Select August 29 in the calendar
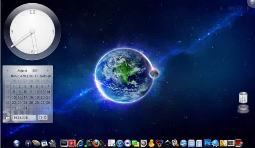The height and width of the screenshot is (148, 255). pyautogui.click(x=14, y=108)
